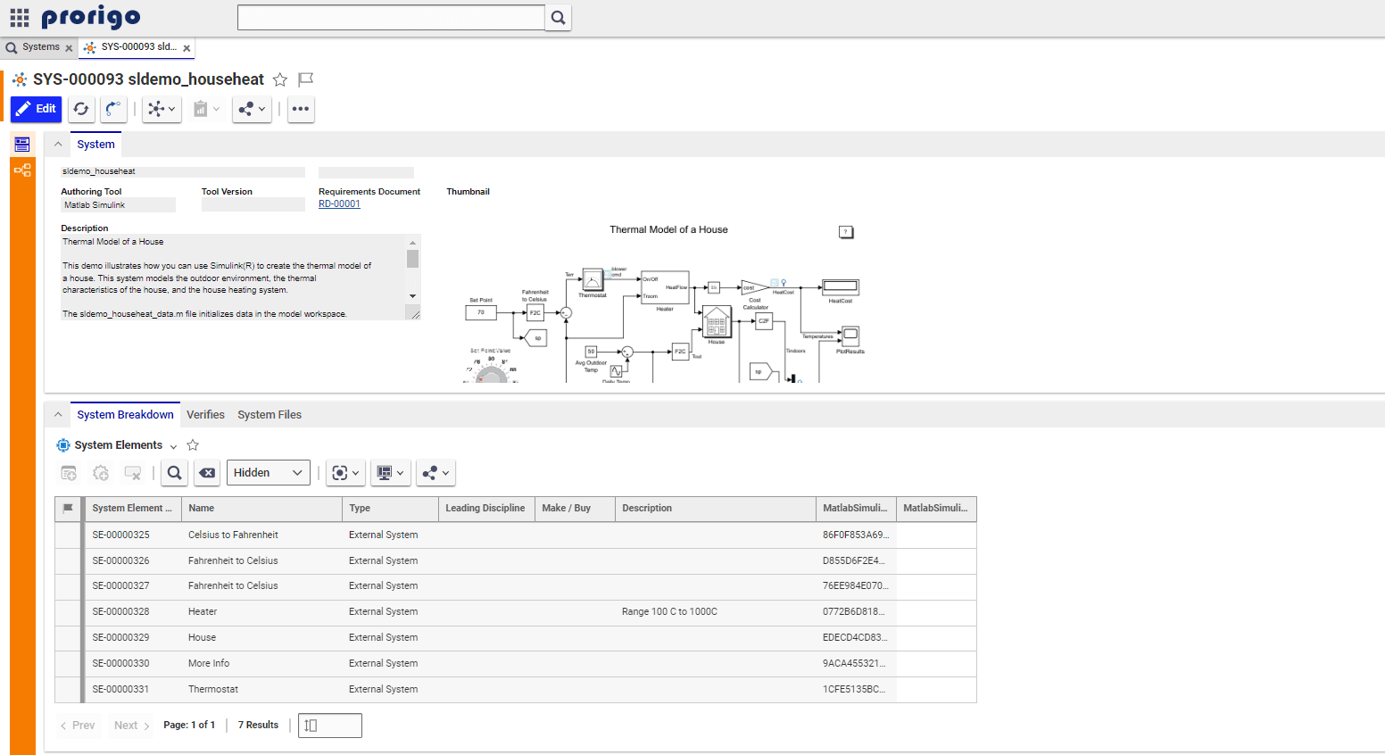Click the remove element icon
This screenshot has height=755, width=1385.
tap(133, 473)
